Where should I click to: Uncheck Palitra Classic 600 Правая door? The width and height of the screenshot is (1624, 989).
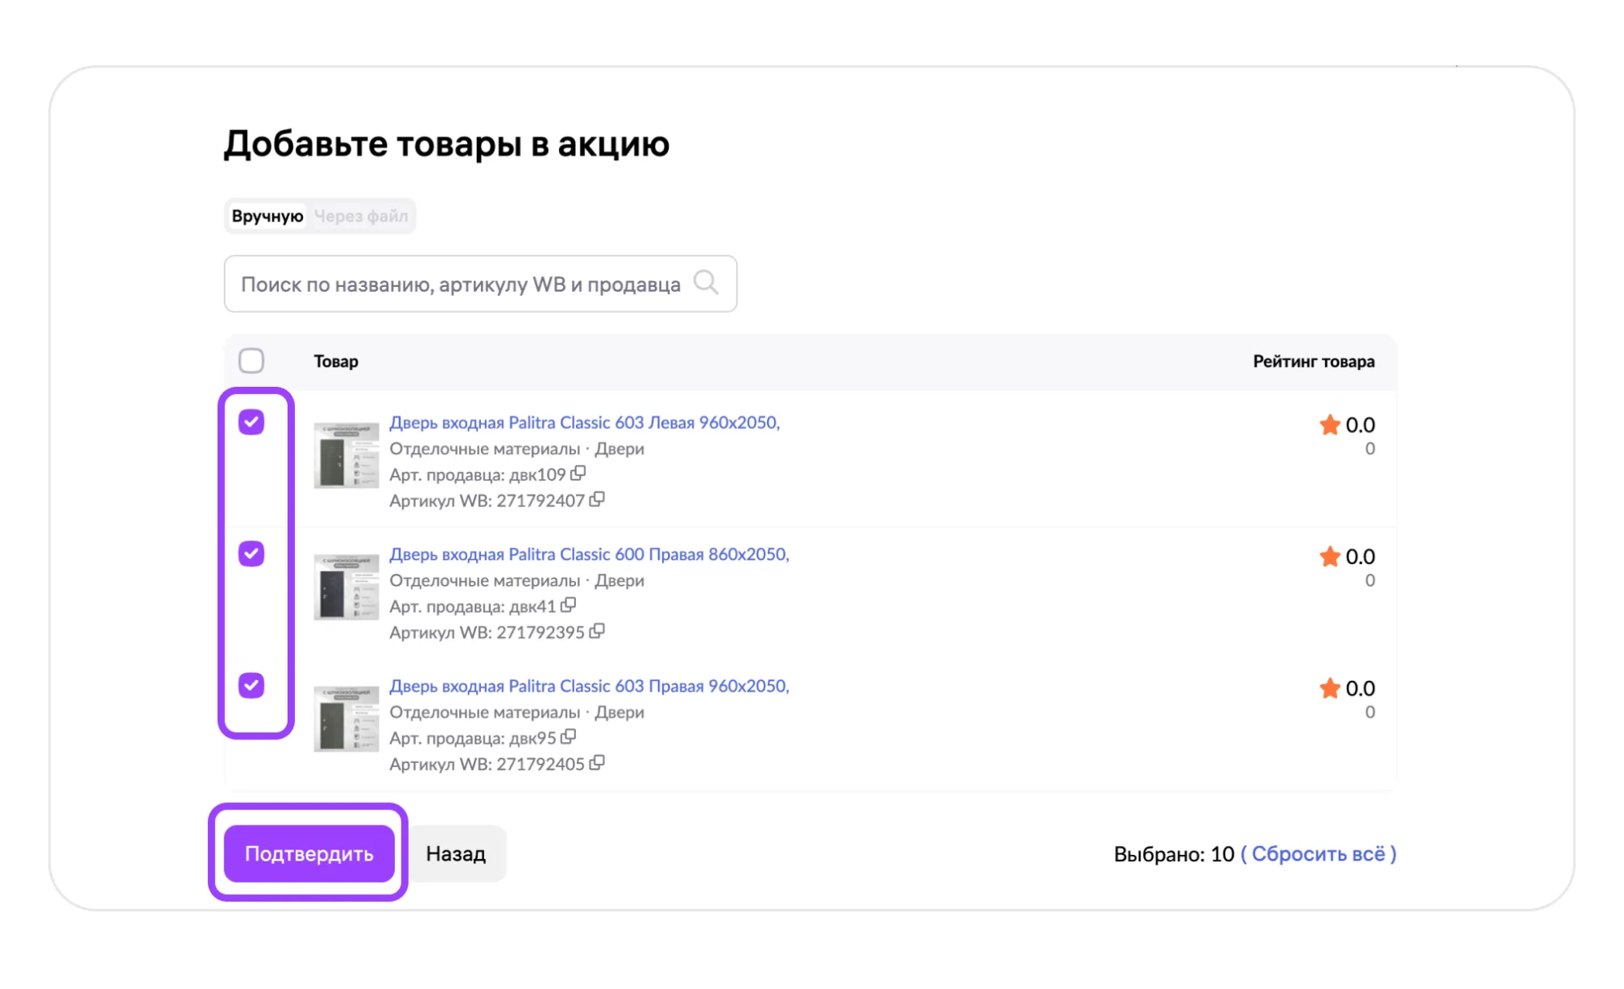[x=251, y=553]
